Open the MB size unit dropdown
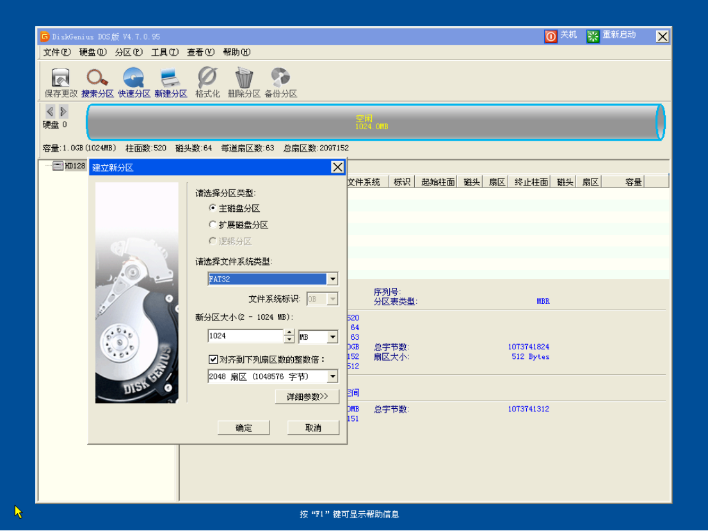Image resolution: width=708 pixels, height=531 pixels. (332, 337)
